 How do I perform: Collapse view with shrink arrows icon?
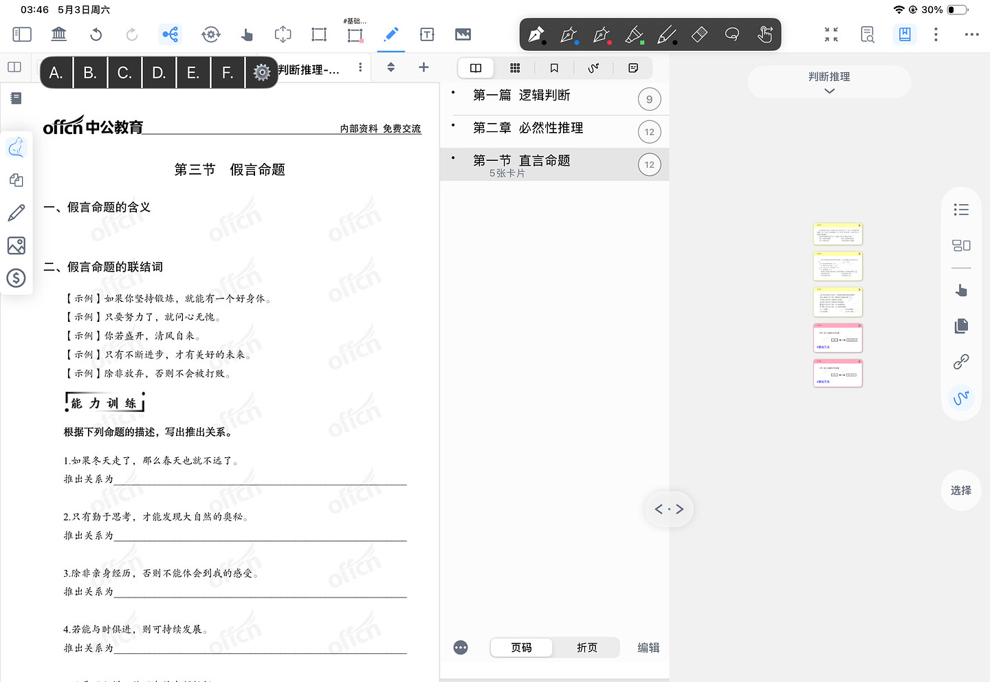point(831,34)
